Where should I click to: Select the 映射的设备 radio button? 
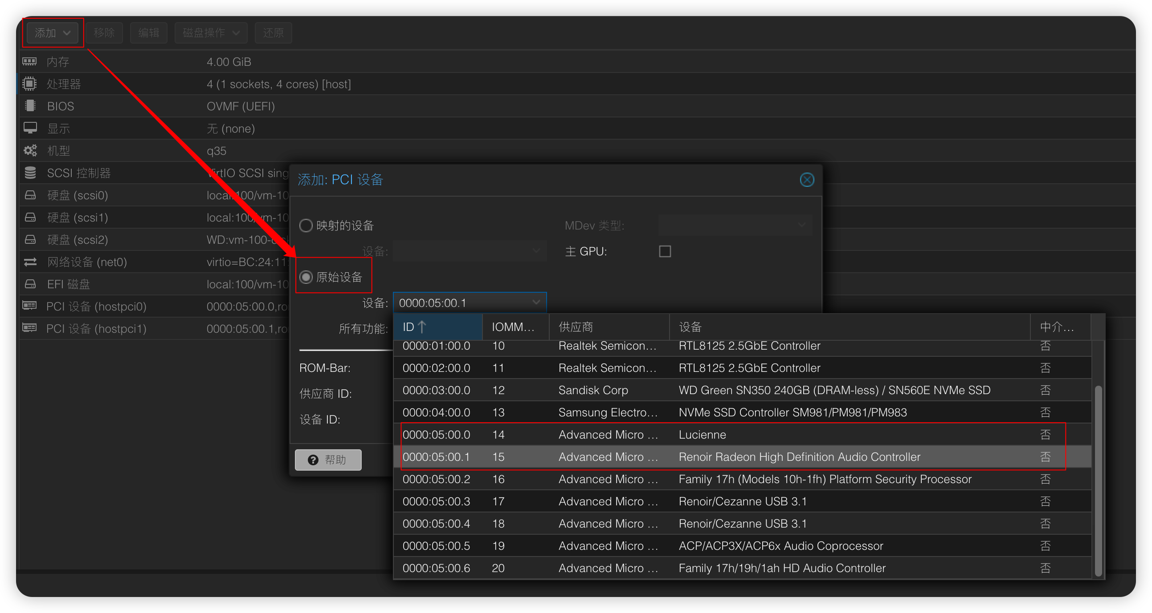[306, 226]
